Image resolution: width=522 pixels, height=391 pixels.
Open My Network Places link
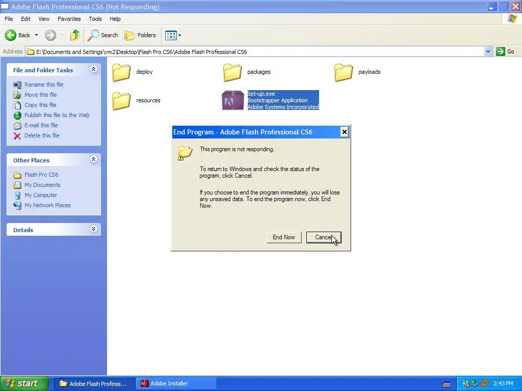(47, 205)
